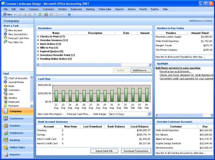215x160 pixels.
Task: Click the Reports navigation pane button icon
Action: pos(6,154)
